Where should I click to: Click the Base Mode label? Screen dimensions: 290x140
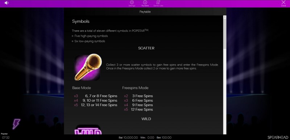coord(82,88)
